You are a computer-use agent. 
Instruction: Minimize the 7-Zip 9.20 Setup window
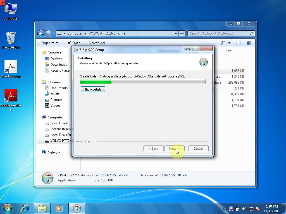point(188,48)
